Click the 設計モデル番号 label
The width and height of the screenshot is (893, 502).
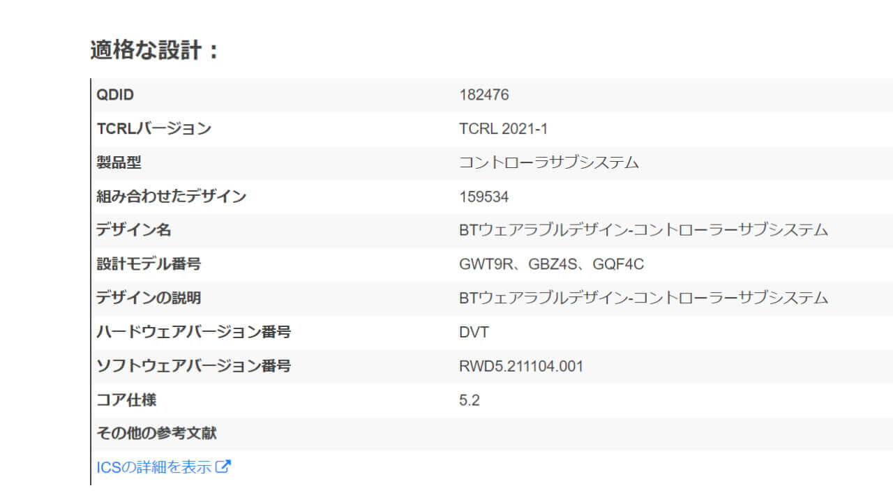tap(149, 264)
